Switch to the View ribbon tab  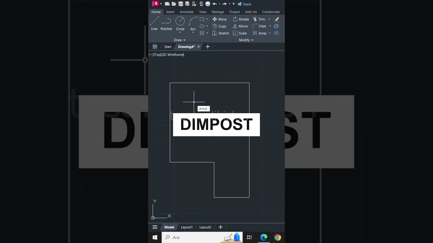[203, 12]
